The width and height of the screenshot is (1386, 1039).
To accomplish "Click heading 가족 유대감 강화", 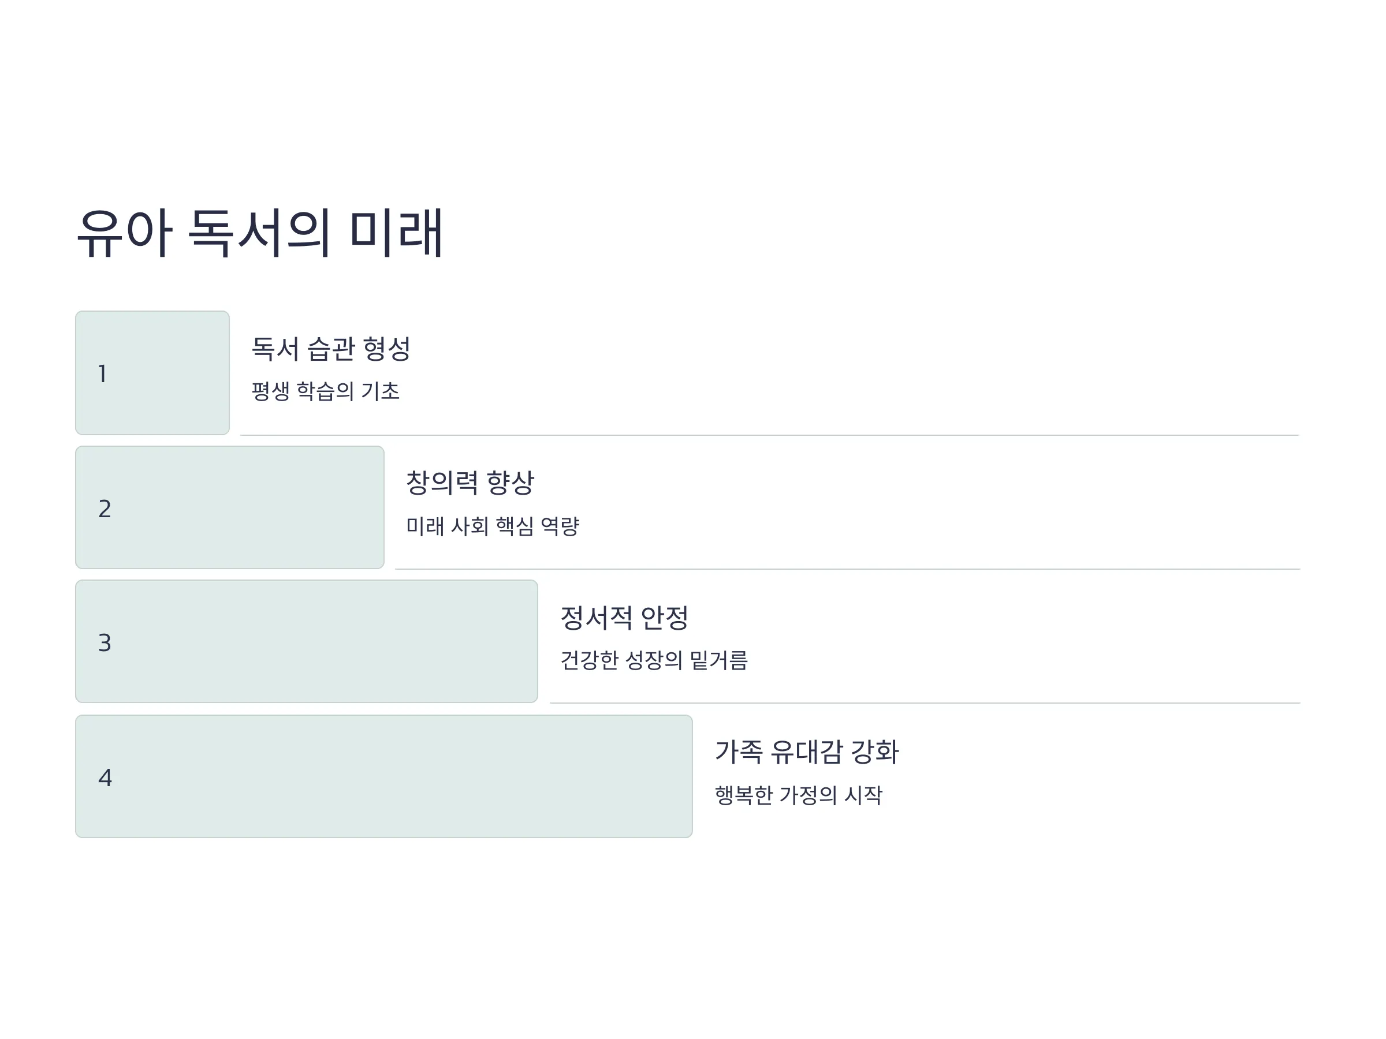I will [807, 752].
